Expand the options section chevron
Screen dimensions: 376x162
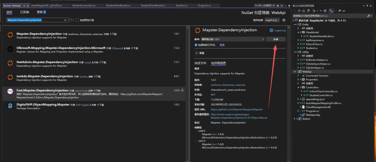197,53
